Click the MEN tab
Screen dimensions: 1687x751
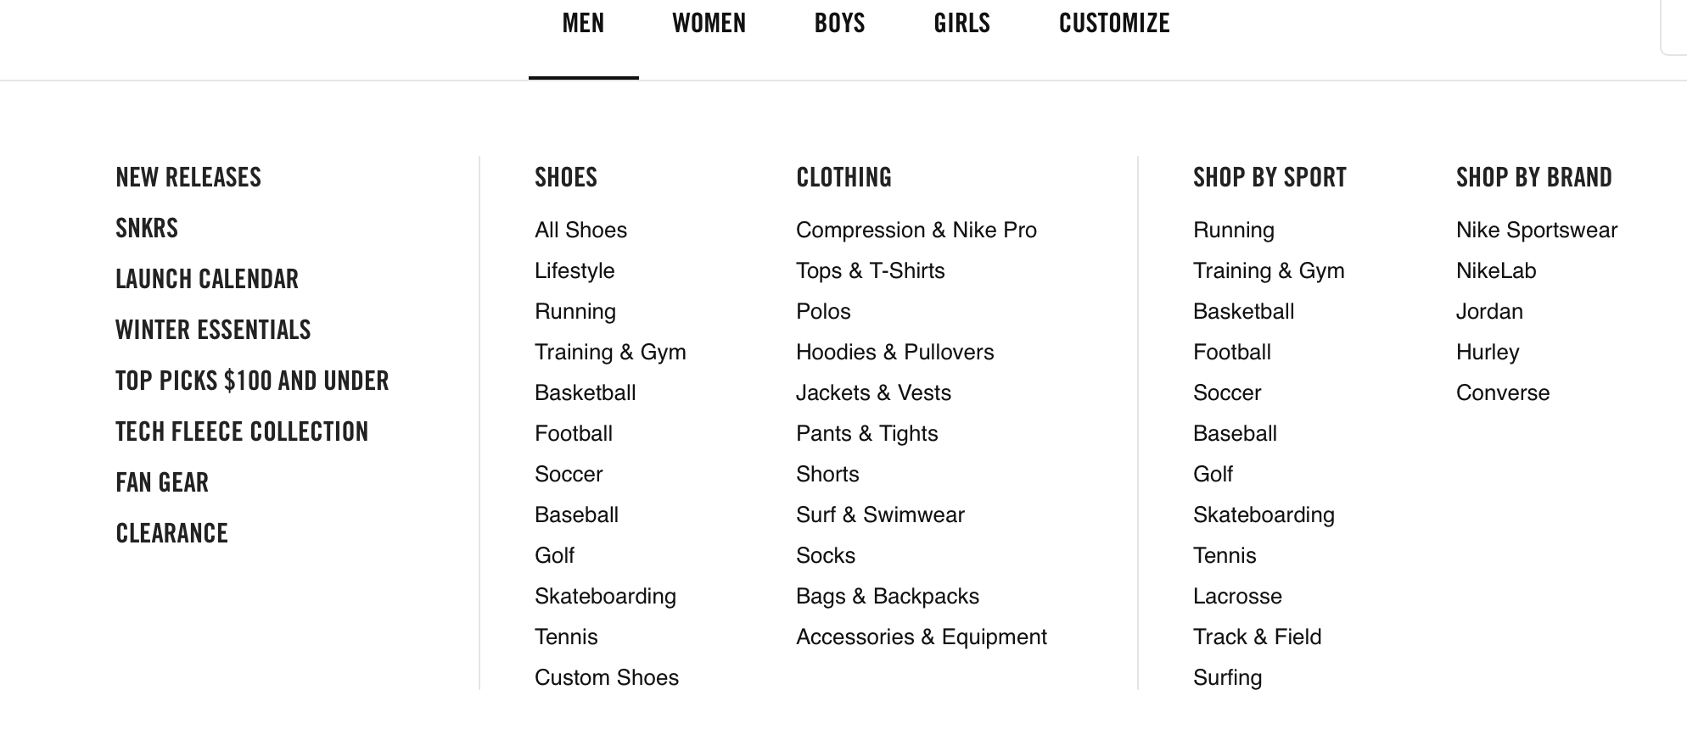pyautogui.click(x=583, y=24)
